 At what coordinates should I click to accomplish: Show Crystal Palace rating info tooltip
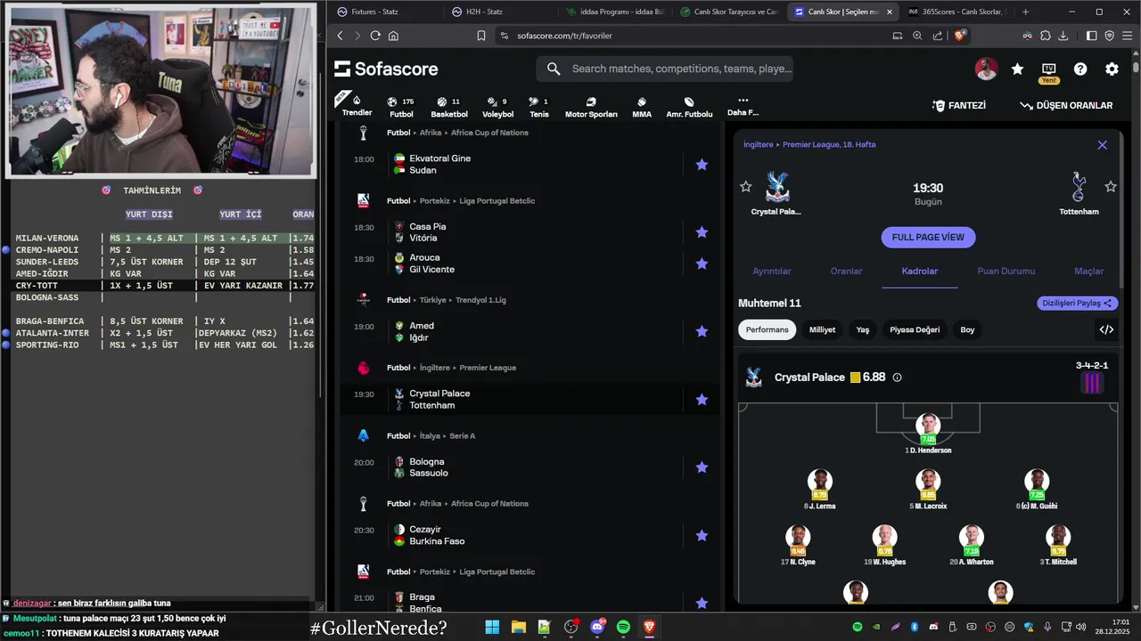tap(897, 377)
